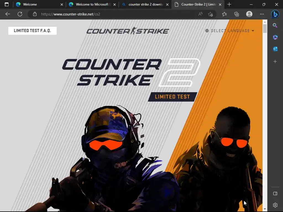Toggle sidebar visibility panel icon
The width and height of the screenshot is (283, 212).
275,194
